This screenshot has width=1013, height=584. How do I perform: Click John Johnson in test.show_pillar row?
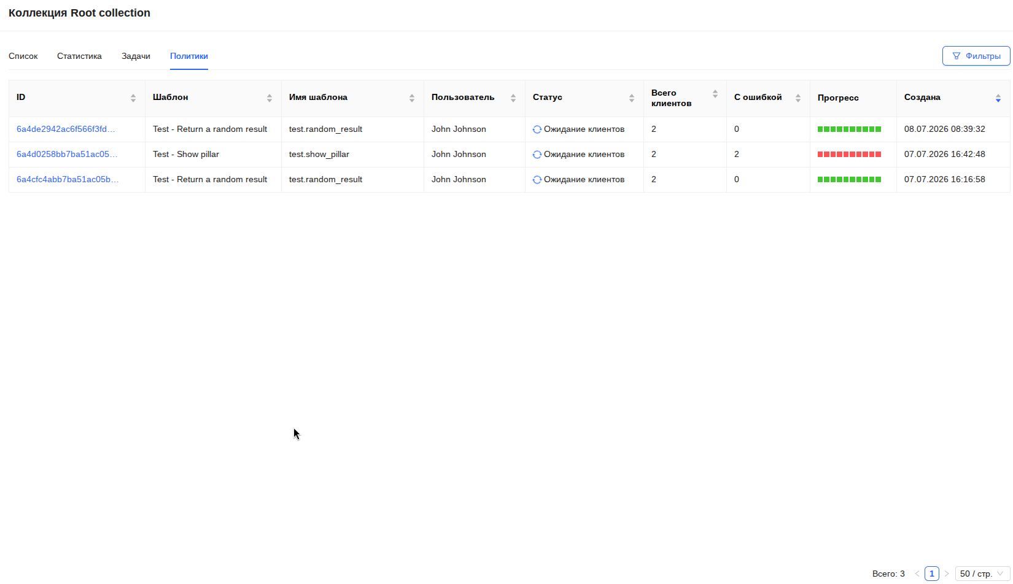coord(459,154)
